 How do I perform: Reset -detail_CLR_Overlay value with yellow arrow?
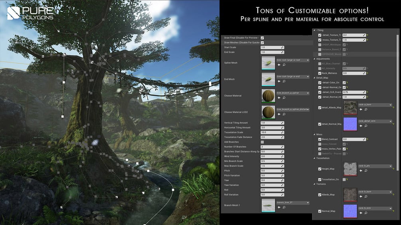coord(367,92)
